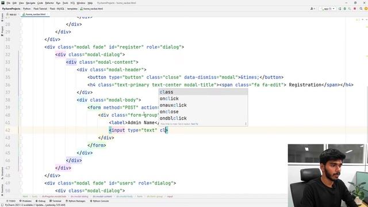This screenshot has height=207, width=368.
Task: Open the File menu
Action: tap(9, 3)
